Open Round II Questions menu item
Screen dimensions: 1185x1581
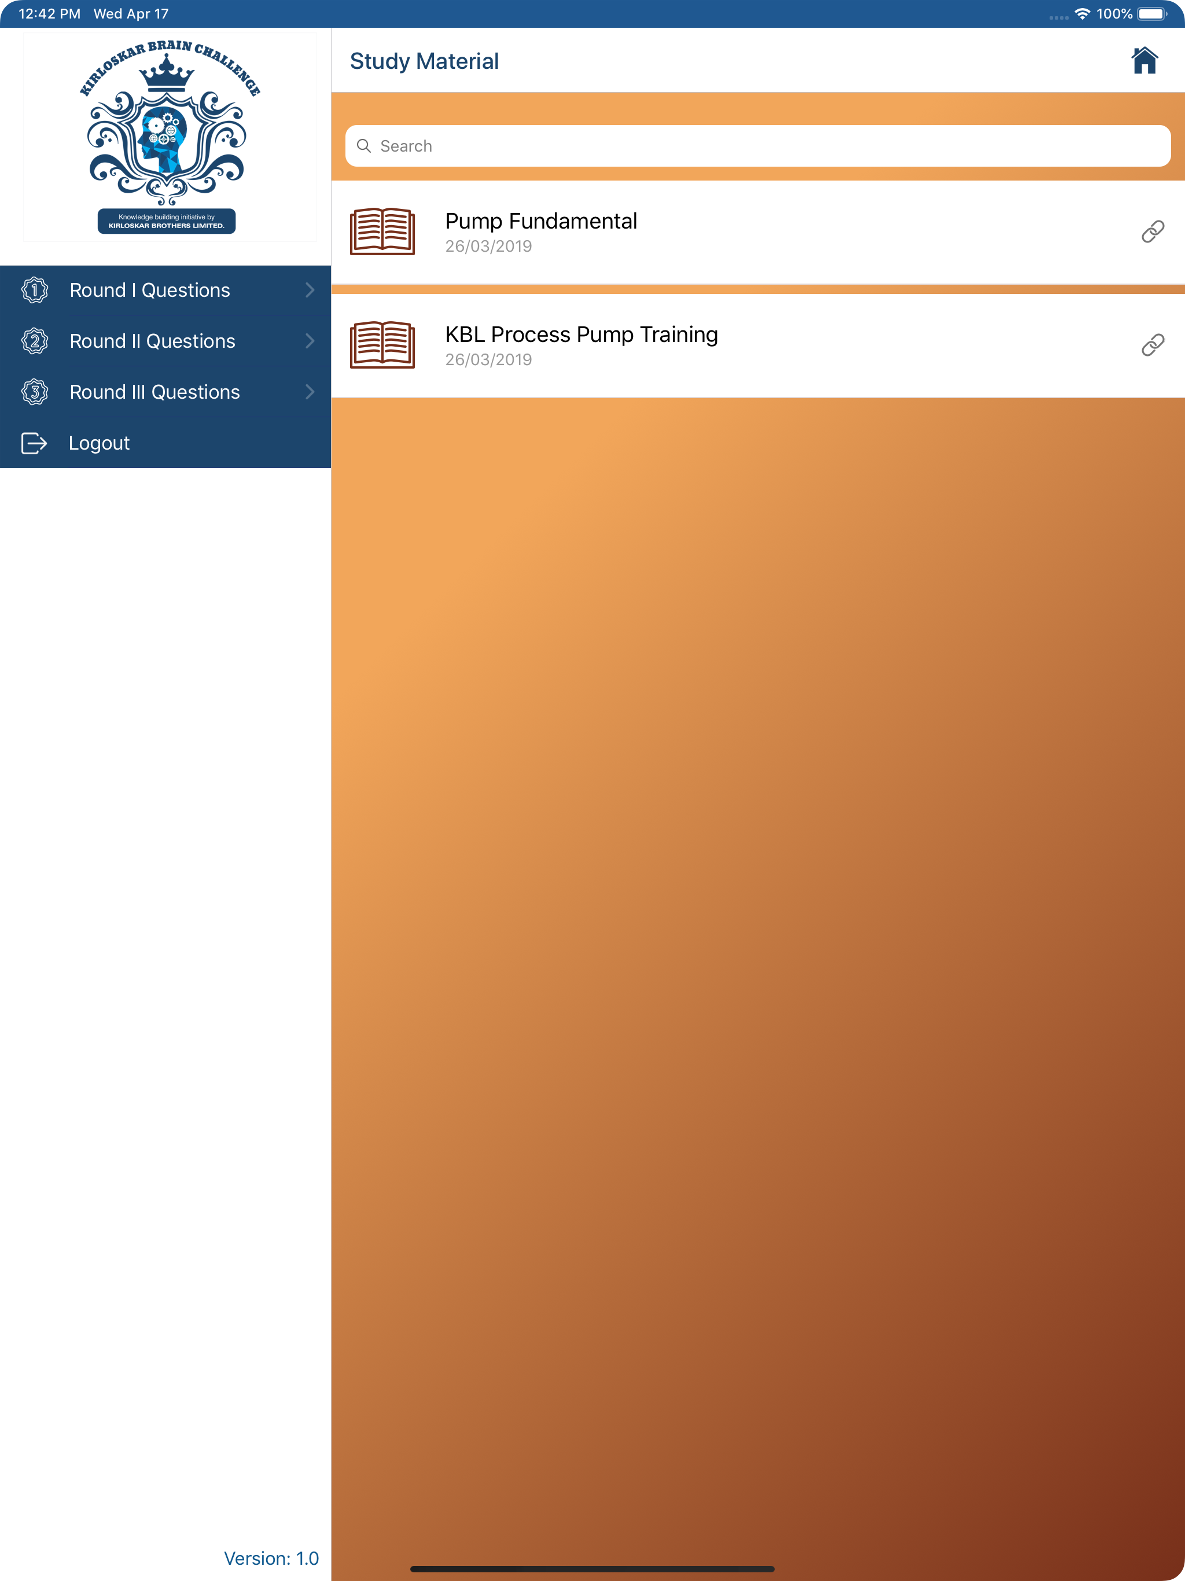click(165, 341)
